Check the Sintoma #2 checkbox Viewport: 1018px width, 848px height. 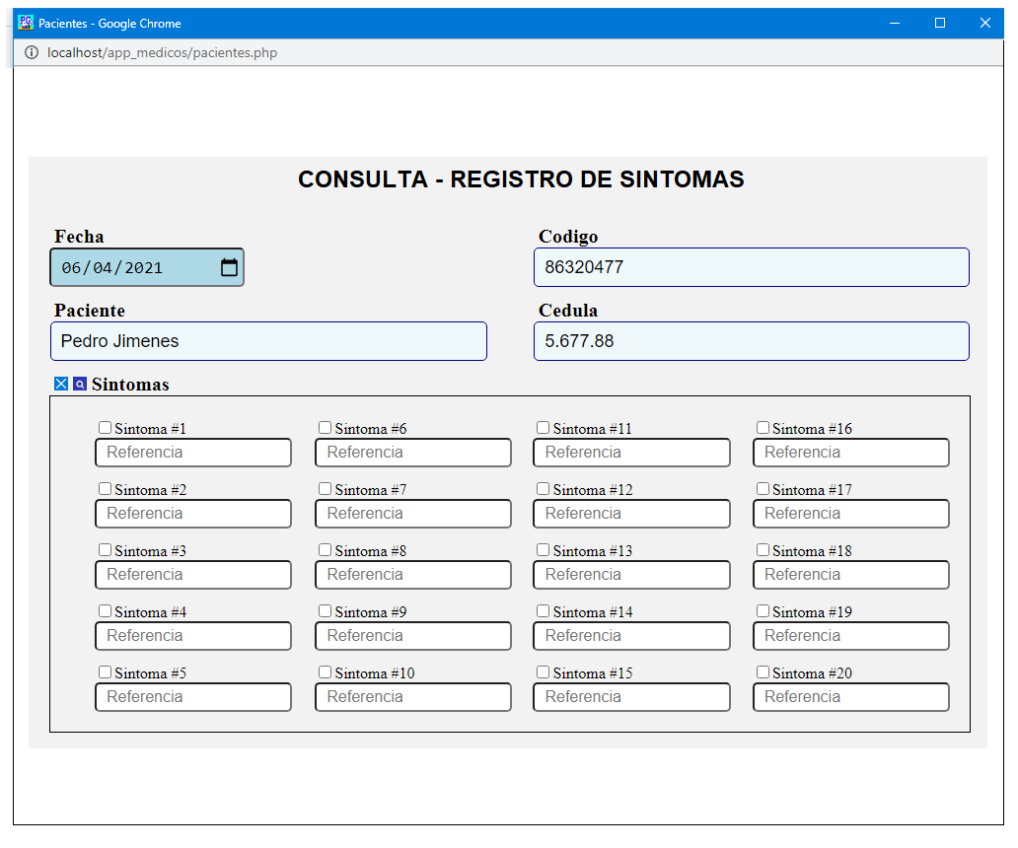click(105, 488)
